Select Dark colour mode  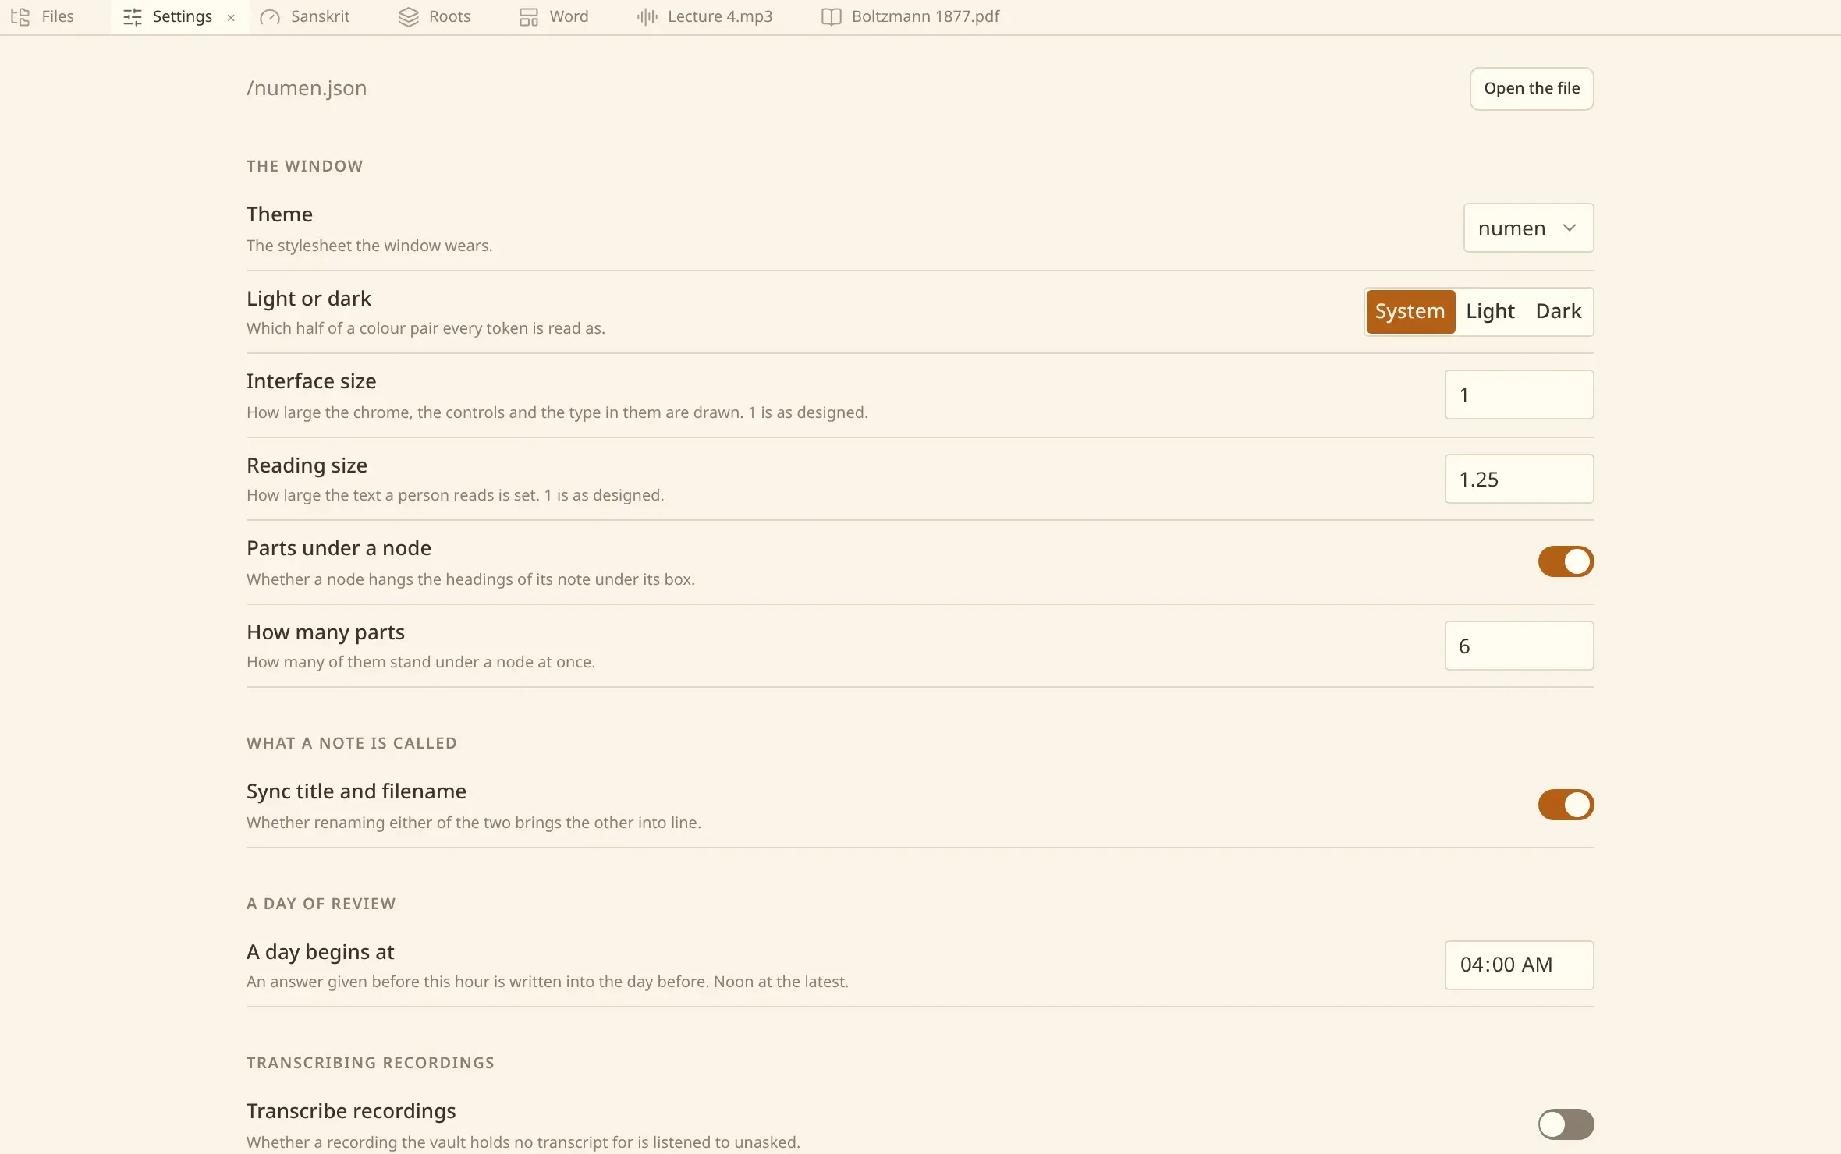click(1558, 311)
